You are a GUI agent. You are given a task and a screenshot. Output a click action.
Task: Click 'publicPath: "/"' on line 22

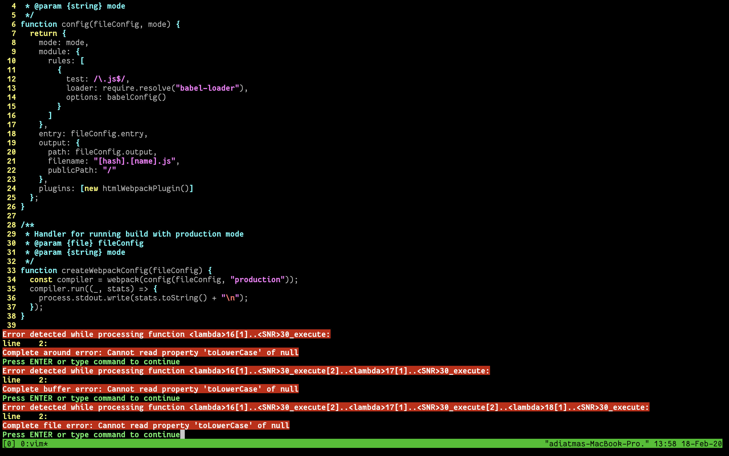click(82, 170)
